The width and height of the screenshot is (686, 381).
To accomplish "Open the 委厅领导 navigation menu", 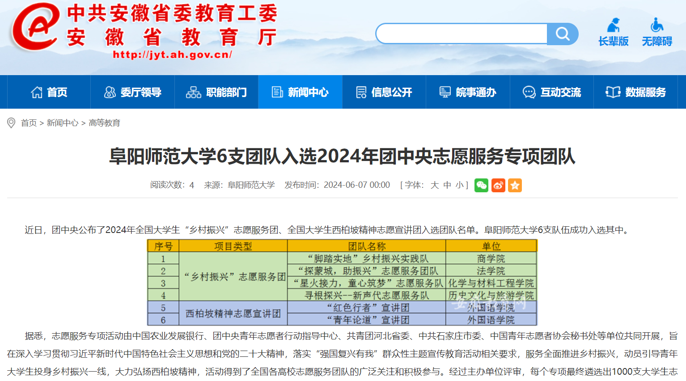I will tap(133, 92).
